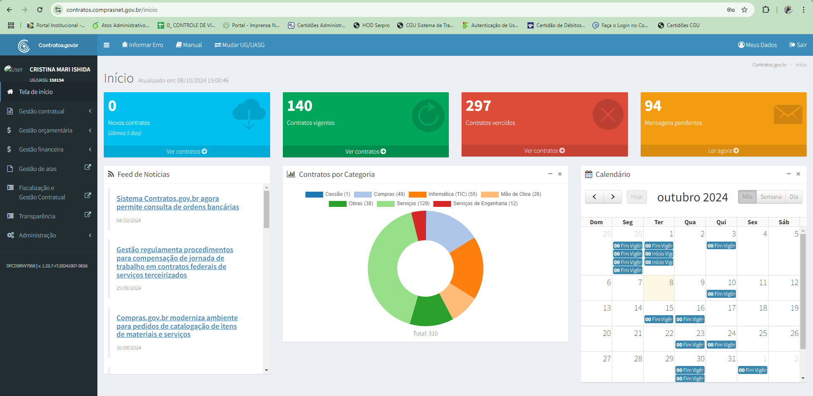Toggle the hamburger sidebar menu icon
The image size is (813, 396).
coord(106,45)
